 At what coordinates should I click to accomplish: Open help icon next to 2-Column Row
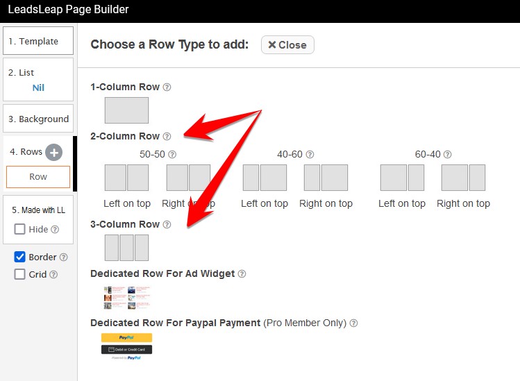click(x=167, y=137)
